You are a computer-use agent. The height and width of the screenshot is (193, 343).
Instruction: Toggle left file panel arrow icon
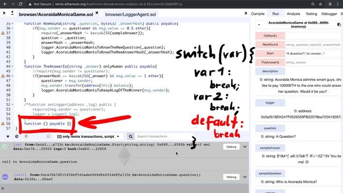click(x=4, y=13)
